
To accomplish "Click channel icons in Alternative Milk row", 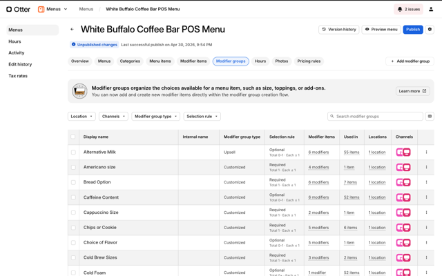I will 403,152.
